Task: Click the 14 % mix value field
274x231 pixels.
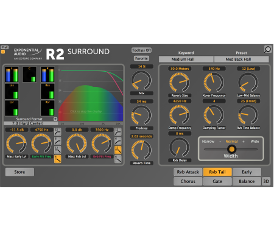Action: tap(141, 66)
